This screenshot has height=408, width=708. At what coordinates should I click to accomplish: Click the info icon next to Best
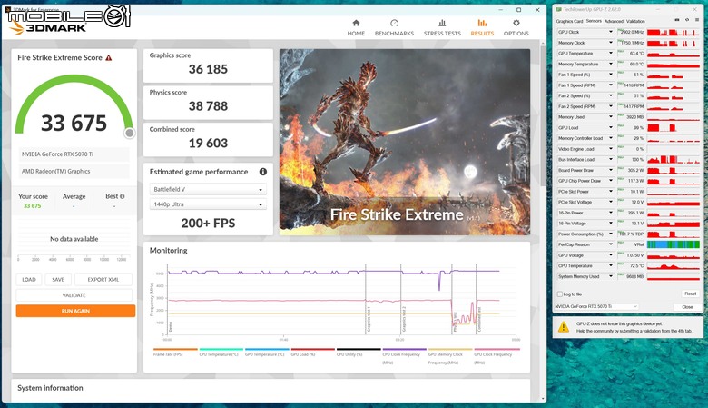123,196
